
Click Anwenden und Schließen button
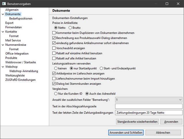click(126, 133)
